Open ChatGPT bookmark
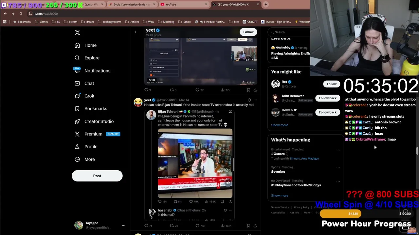Screen dimensions: 419x235 (250, 22)
